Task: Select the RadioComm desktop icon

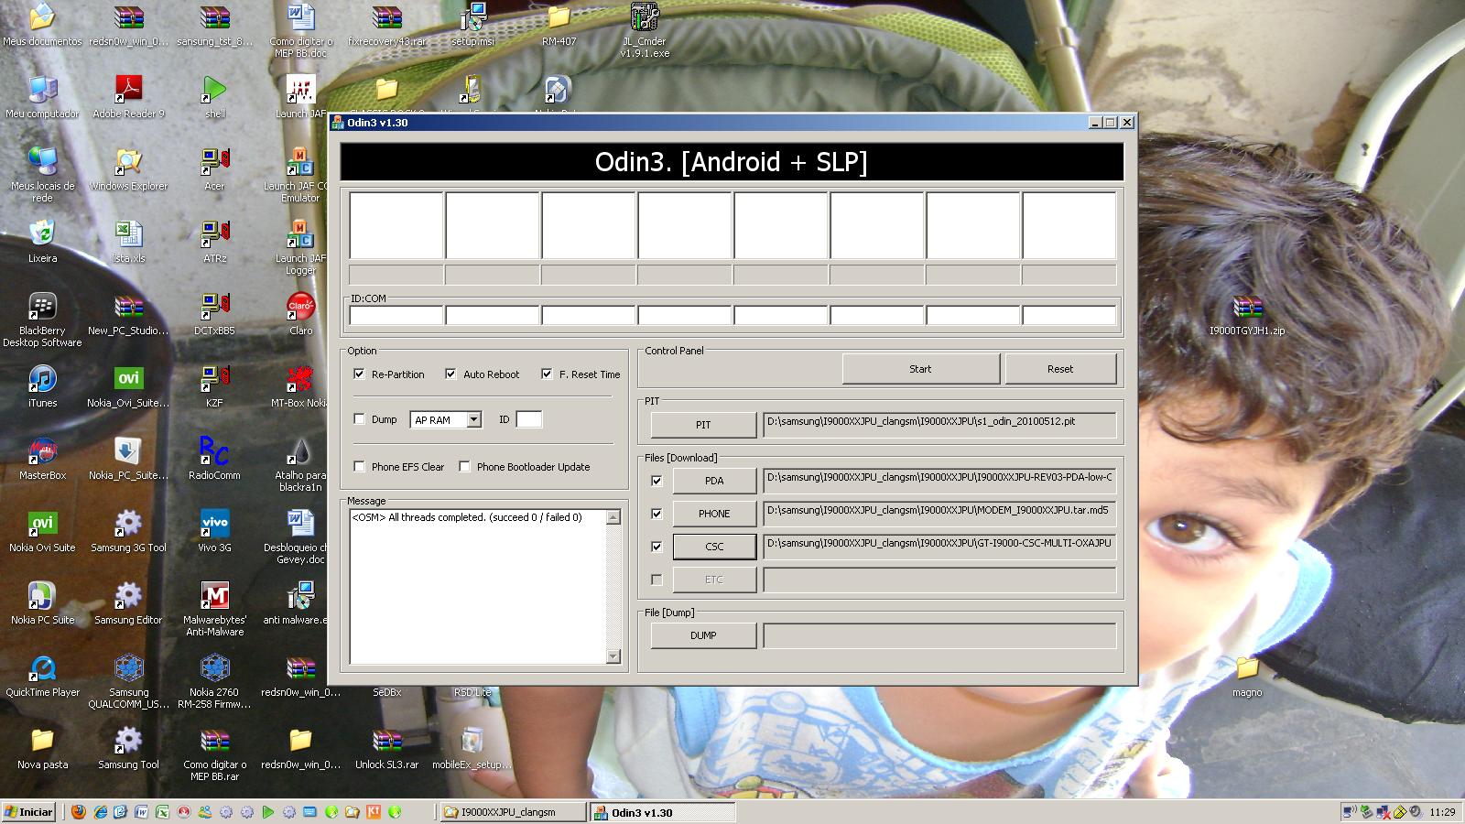Action: point(214,459)
